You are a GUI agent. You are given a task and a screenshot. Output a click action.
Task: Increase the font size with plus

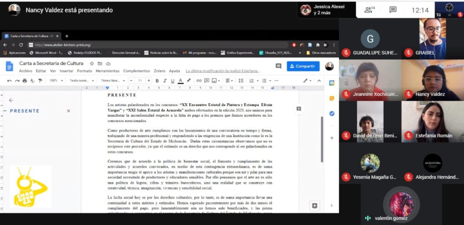[149, 81]
